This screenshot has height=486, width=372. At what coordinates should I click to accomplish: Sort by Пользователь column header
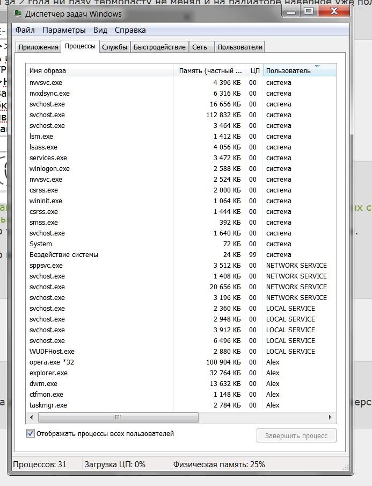300,70
